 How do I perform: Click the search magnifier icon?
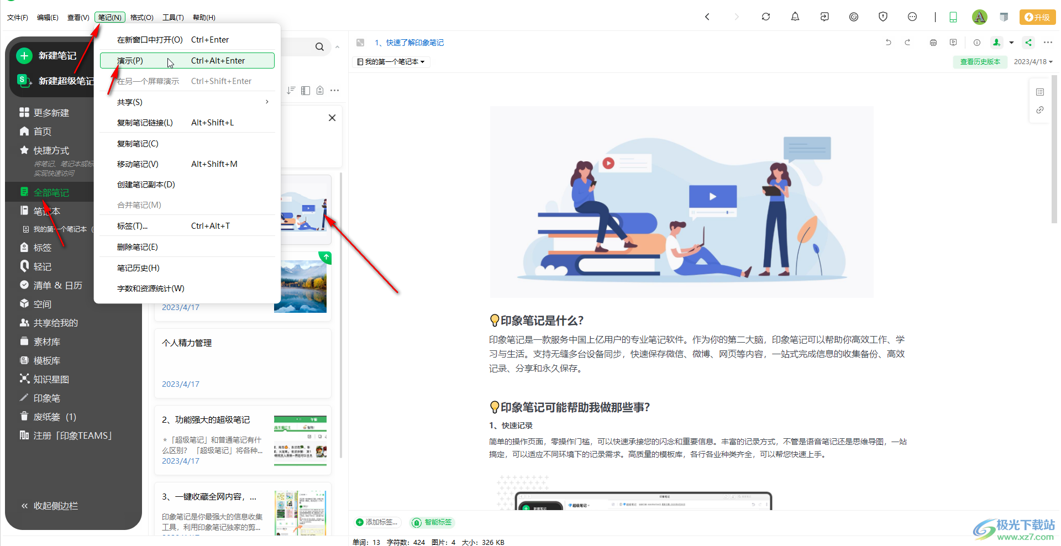(x=319, y=47)
